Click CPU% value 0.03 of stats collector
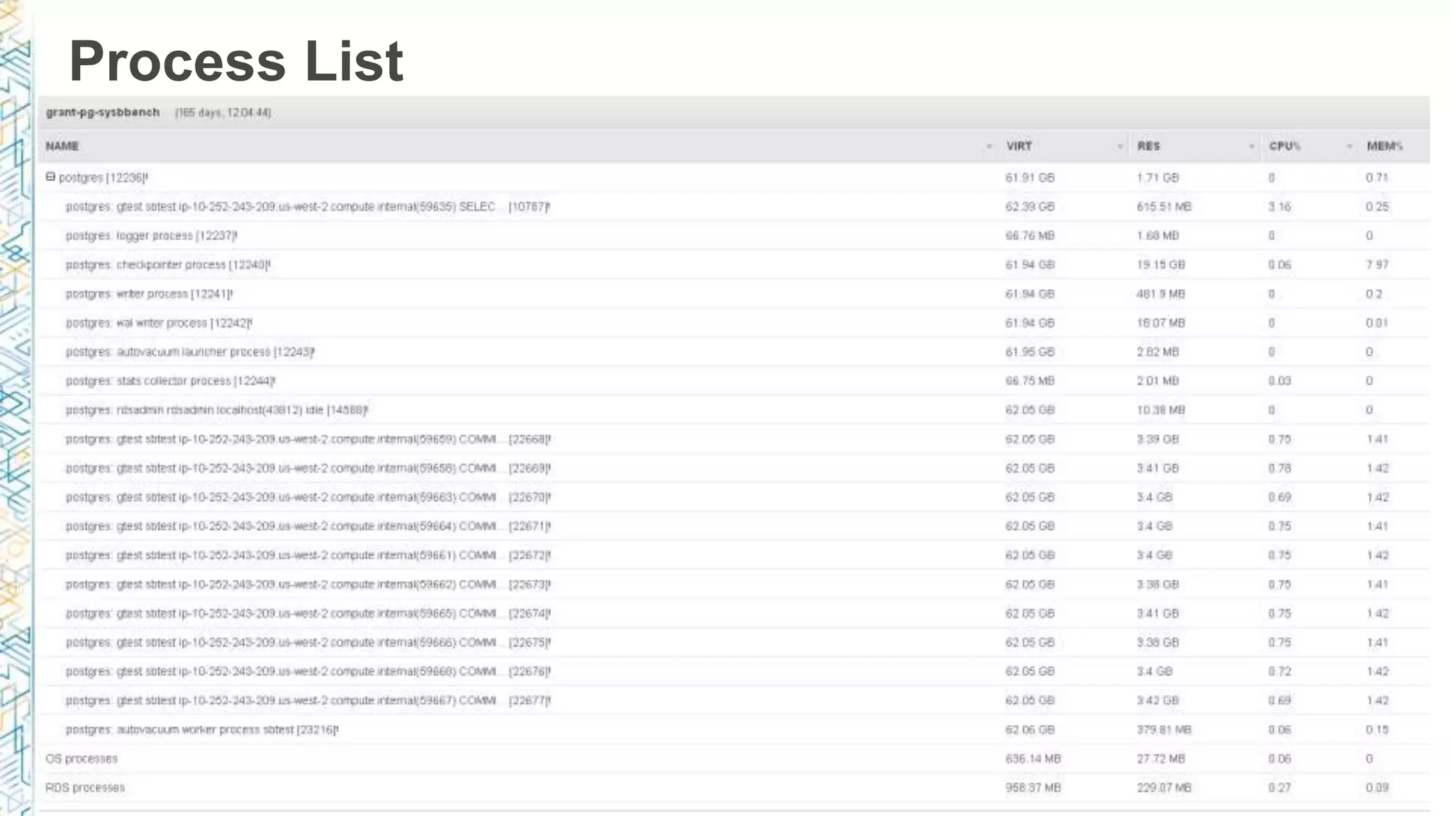The image size is (1452, 816). tap(1280, 381)
